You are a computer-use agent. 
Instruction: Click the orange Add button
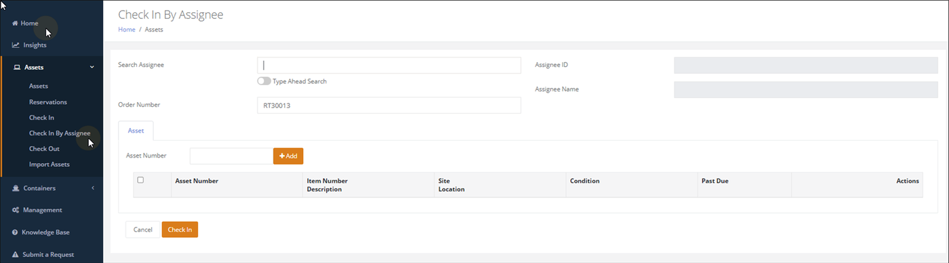click(288, 156)
